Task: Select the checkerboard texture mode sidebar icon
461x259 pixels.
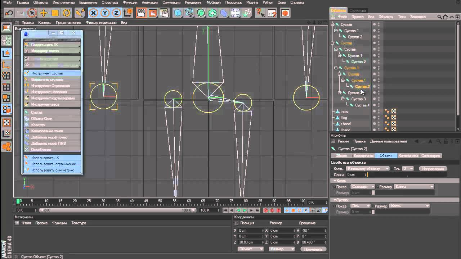Action: point(6,122)
